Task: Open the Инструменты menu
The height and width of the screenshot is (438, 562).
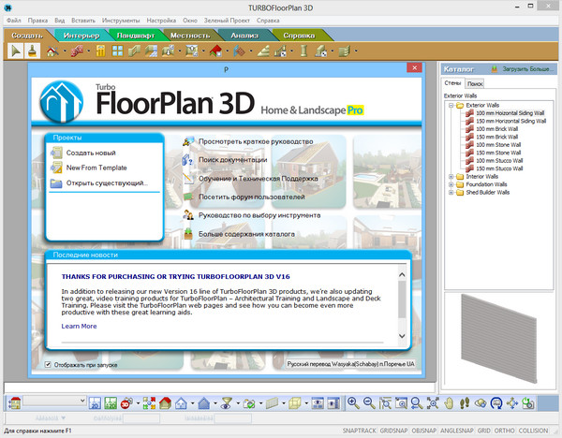Action: [121, 21]
